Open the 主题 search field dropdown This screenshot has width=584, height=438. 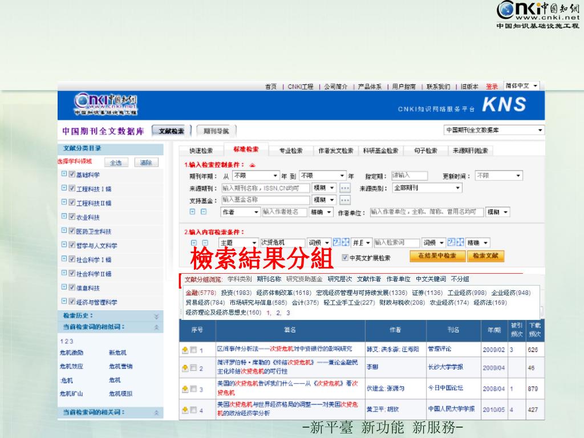tap(238, 243)
